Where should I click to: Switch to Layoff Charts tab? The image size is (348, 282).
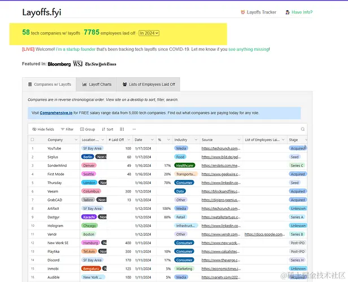point(96,85)
